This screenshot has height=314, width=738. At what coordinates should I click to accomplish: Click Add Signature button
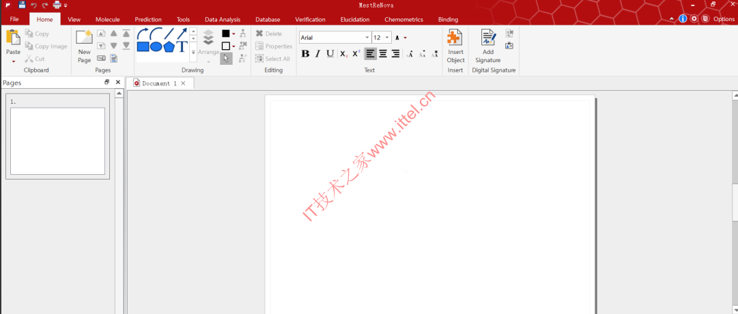(x=488, y=46)
